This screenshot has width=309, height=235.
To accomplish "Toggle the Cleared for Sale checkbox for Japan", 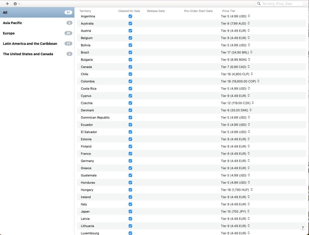I will click(130, 211).
